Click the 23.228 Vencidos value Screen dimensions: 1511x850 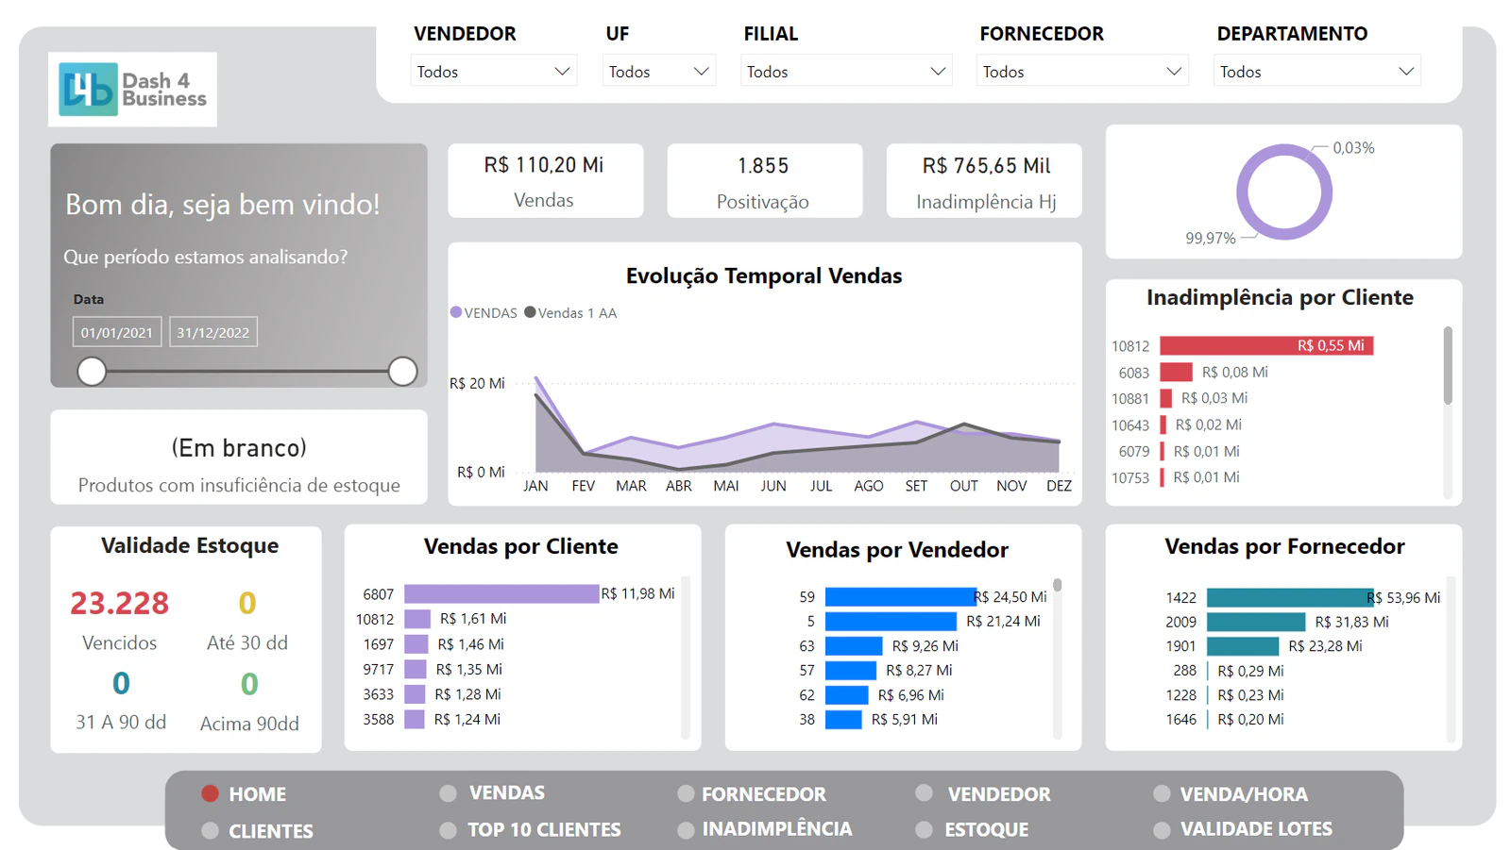coord(120,603)
